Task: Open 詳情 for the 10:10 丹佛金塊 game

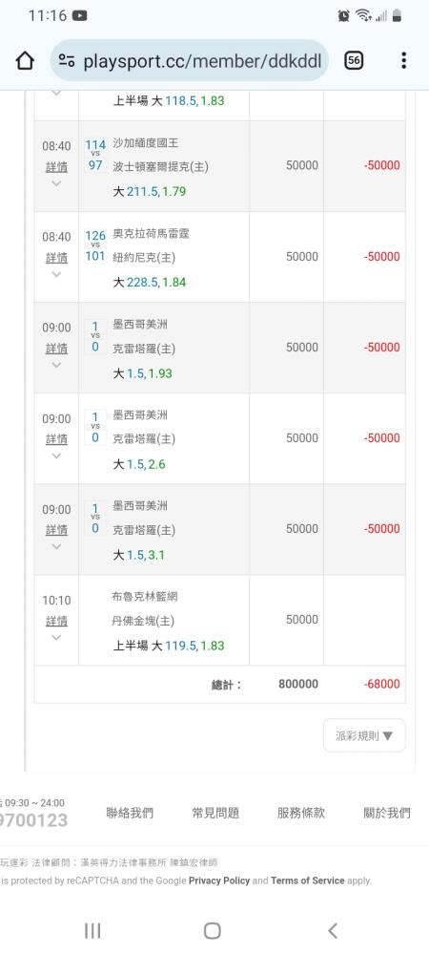Action: point(56,622)
